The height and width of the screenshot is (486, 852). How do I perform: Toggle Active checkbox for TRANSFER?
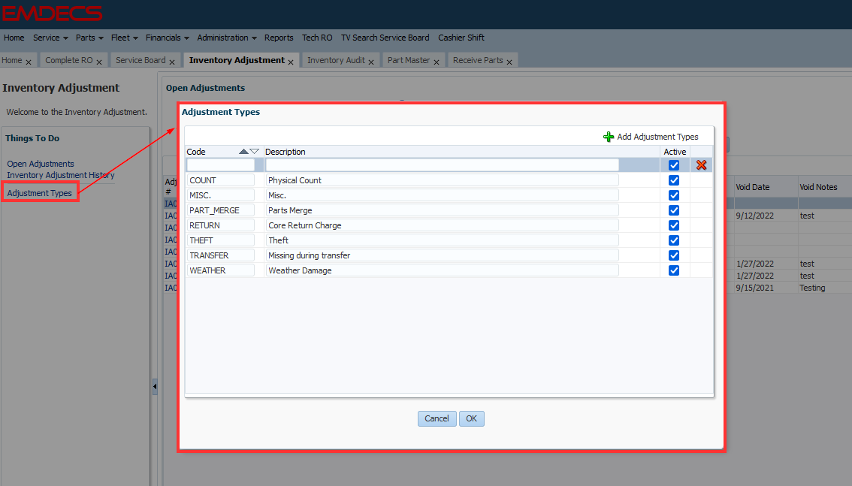[674, 255]
